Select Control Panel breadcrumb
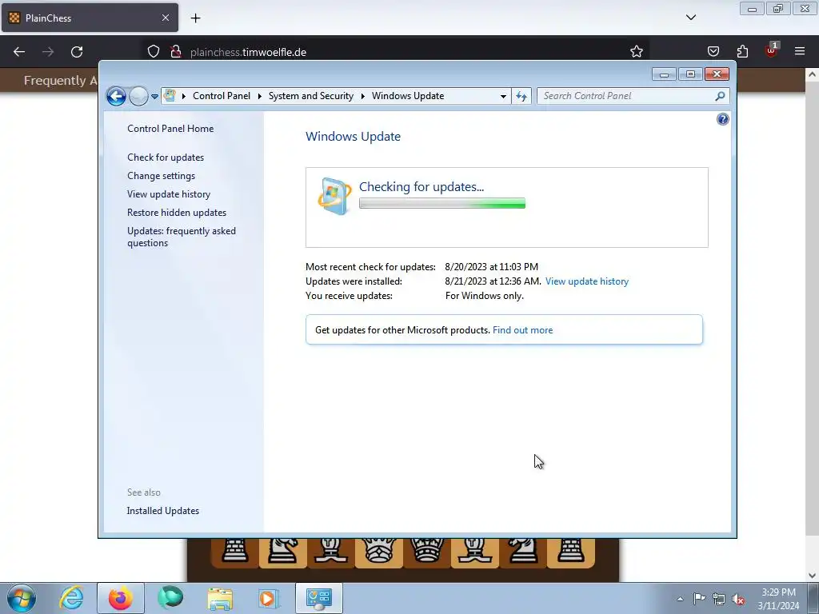Image resolution: width=819 pixels, height=614 pixels. 222,96
